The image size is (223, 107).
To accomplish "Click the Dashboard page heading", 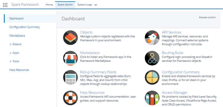I will click(73, 19).
